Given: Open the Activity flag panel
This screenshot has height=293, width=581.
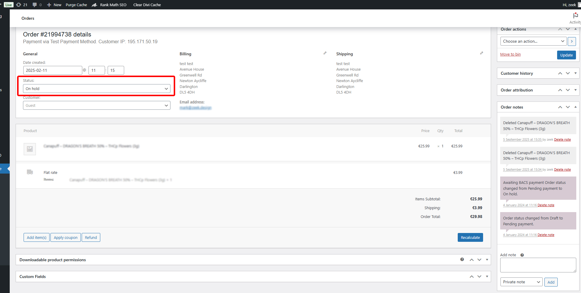Looking at the screenshot, I should [575, 18].
